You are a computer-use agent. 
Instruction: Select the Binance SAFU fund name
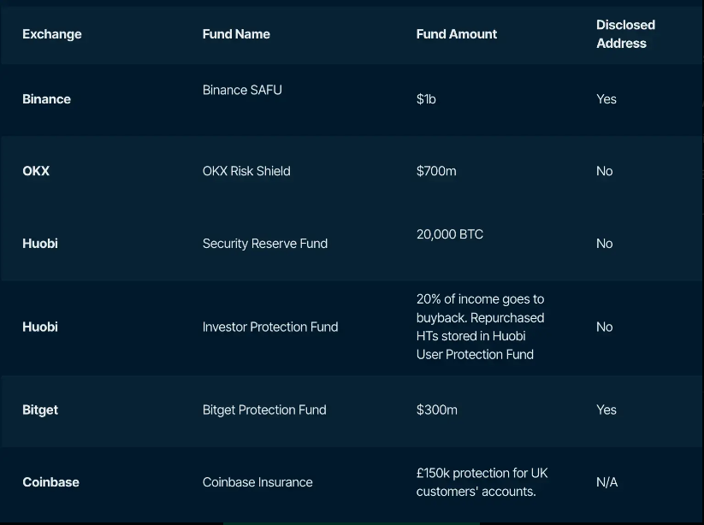point(242,90)
